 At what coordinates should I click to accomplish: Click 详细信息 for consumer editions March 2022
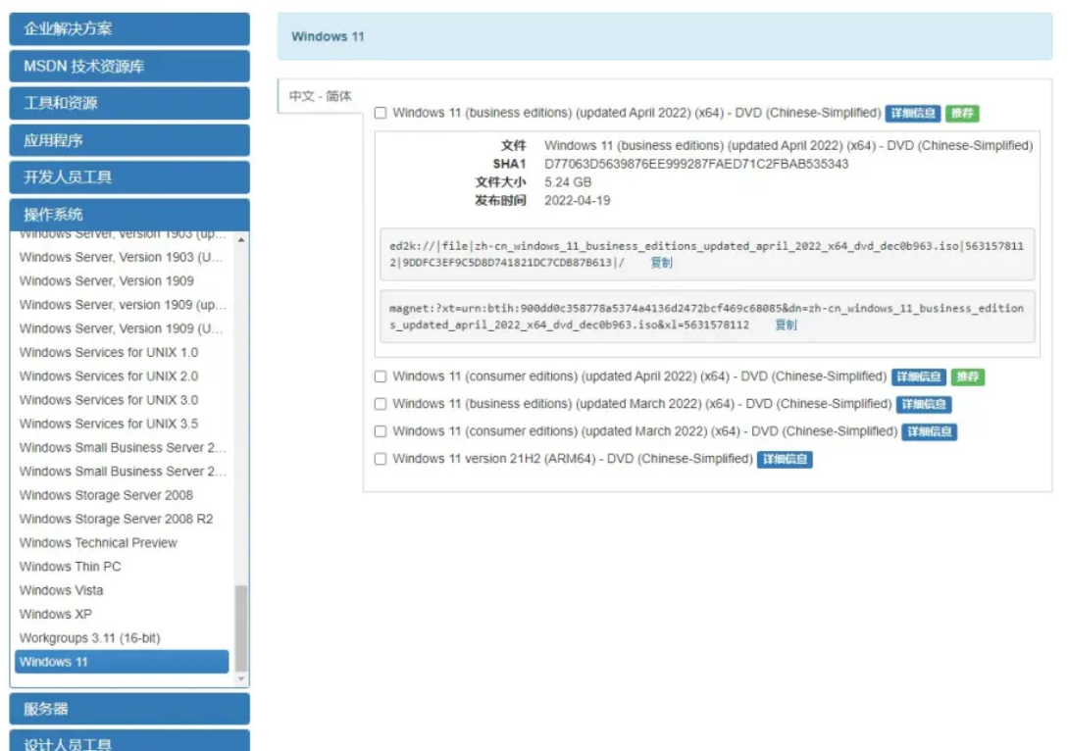[929, 431]
